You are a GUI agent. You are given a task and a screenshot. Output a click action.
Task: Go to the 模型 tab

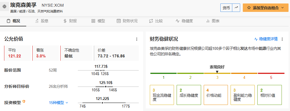[x=98, y=21]
